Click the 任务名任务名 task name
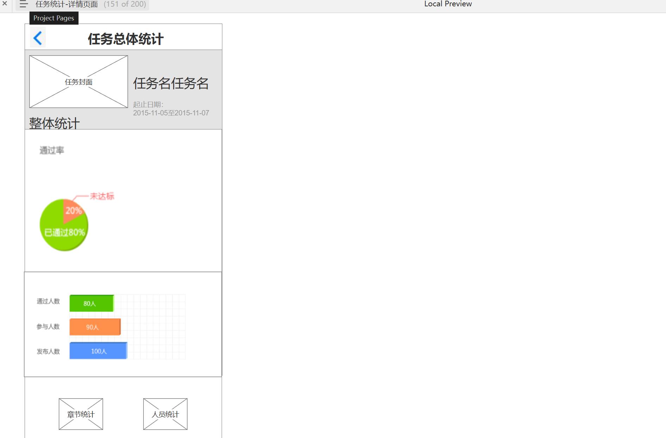The image size is (666, 438). 171,83
